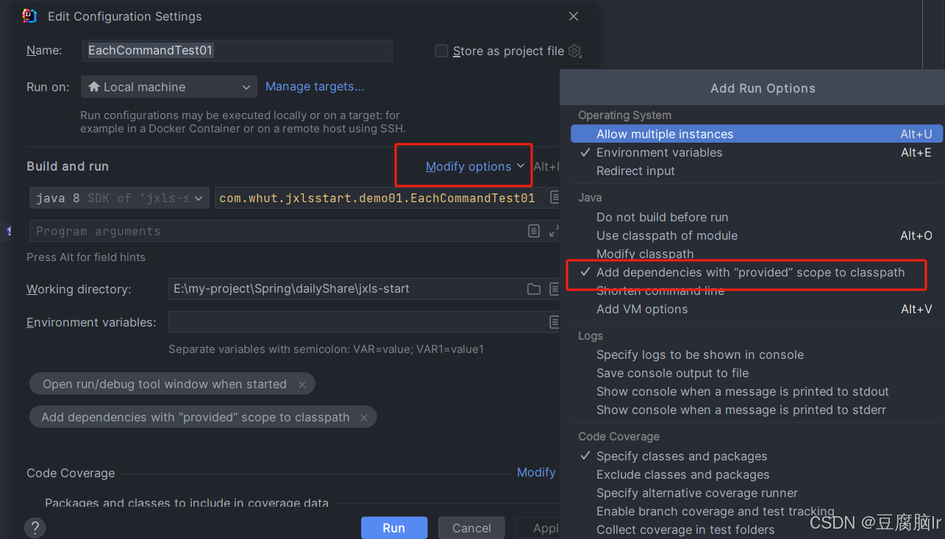The image size is (945, 539).
Task: Select Show console when message printed to stdout
Action: click(x=757, y=391)
